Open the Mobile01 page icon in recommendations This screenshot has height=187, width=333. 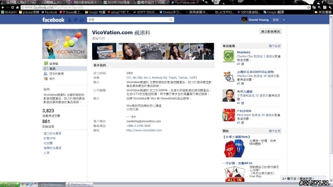coord(228,56)
